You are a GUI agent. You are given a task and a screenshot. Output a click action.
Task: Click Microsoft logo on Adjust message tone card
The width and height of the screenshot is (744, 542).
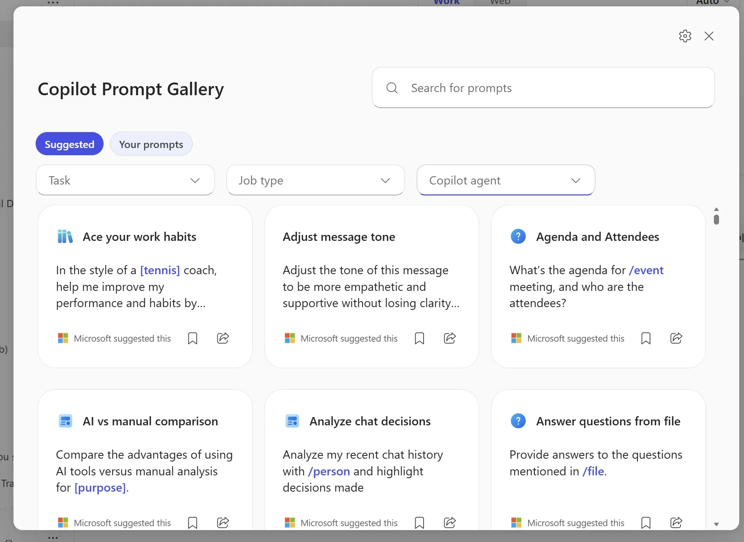[290, 338]
